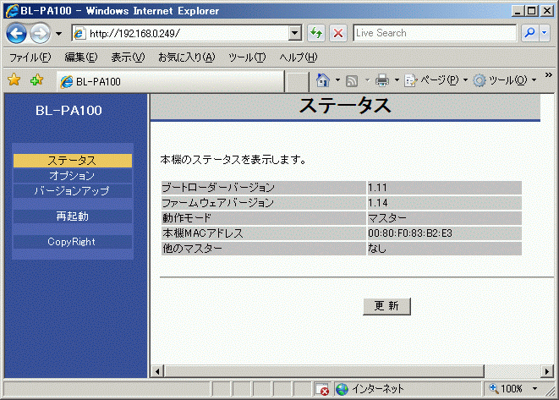Open the お気に入り(A) menu

186,57
